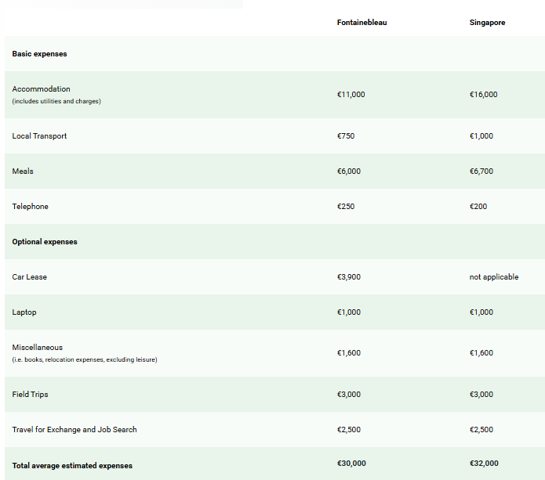Select Fontainebleau laptop value €1,000

[349, 312]
